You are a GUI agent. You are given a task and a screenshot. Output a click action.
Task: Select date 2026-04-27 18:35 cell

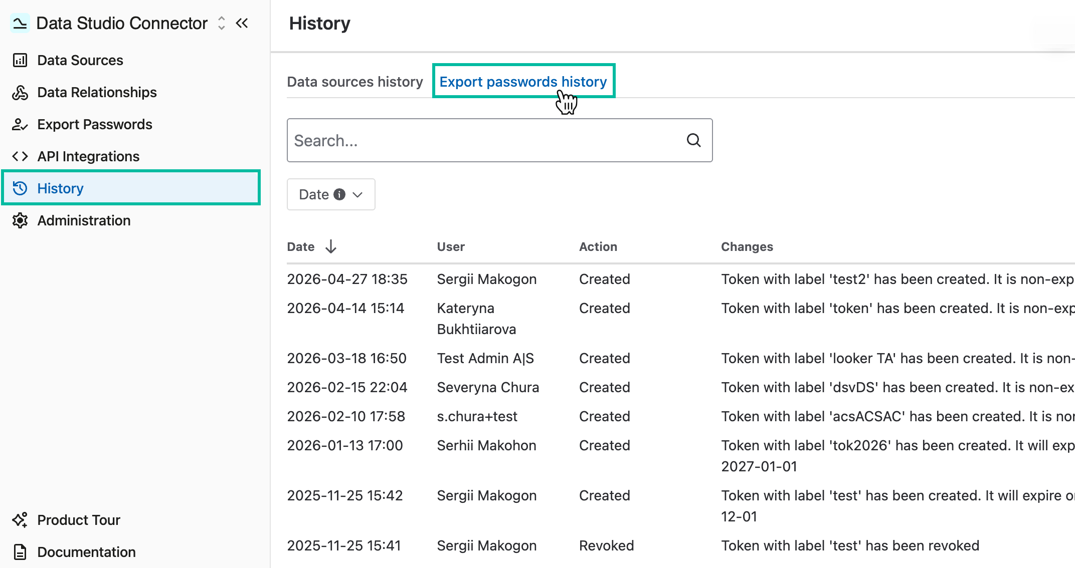347,279
